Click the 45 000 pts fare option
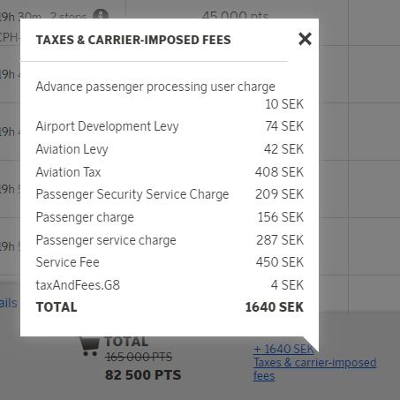Viewport: 400px width, 400px height. (x=235, y=15)
